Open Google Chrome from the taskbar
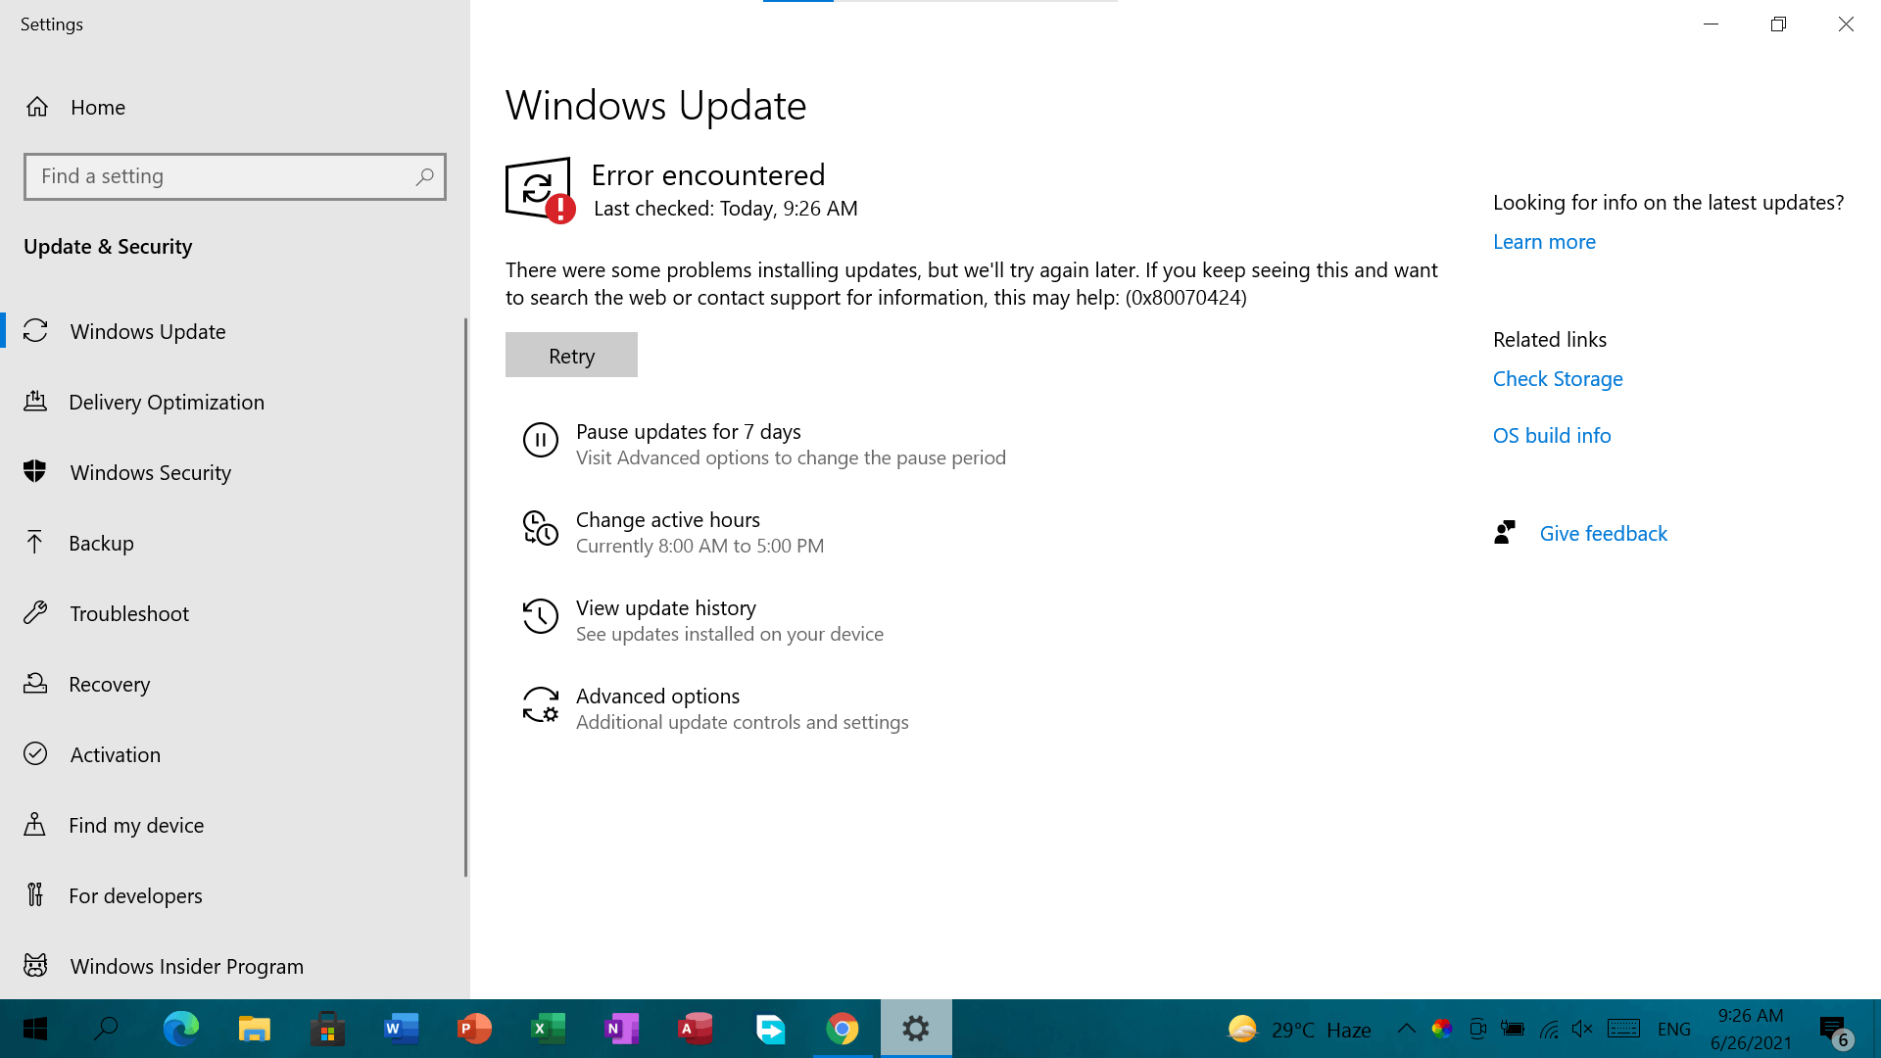 click(x=842, y=1029)
